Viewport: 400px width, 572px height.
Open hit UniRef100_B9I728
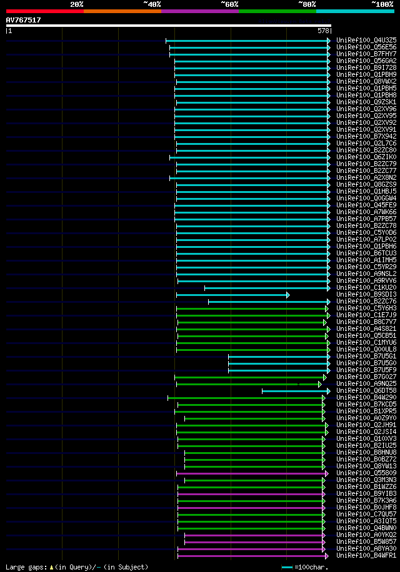(x=366, y=67)
